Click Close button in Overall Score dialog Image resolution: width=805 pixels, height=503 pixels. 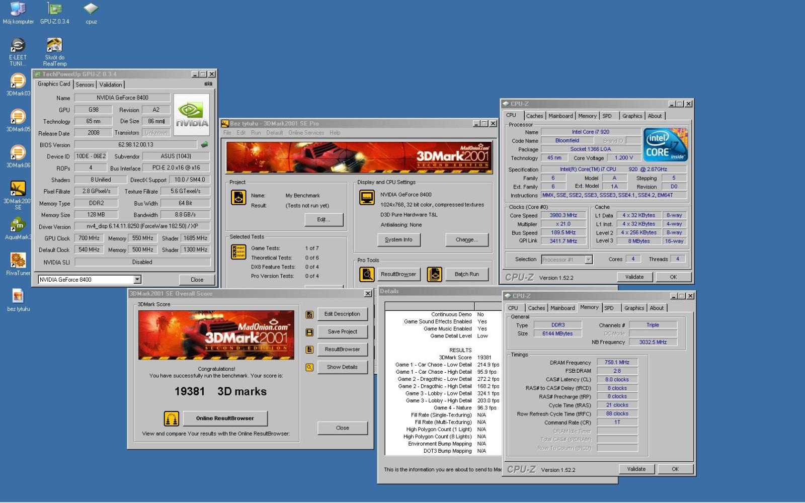tap(342, 428)
